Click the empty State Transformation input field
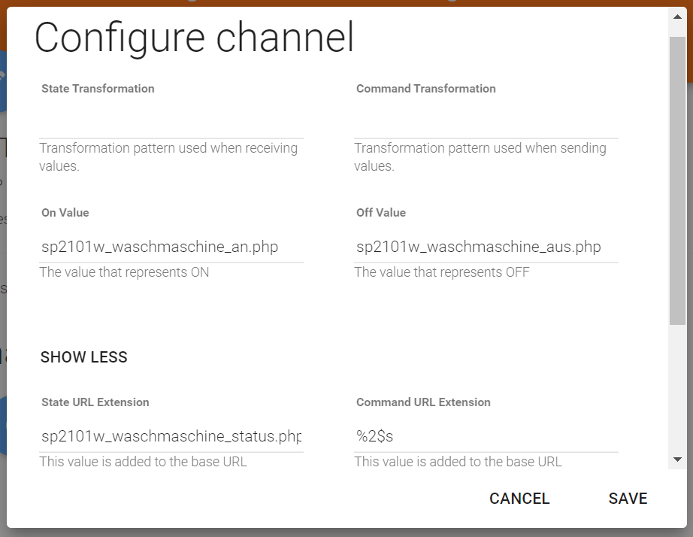This screenshot has width=693, height=537. [x=171, y=123]
